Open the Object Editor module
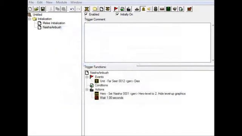 click(x=155, y=9)
